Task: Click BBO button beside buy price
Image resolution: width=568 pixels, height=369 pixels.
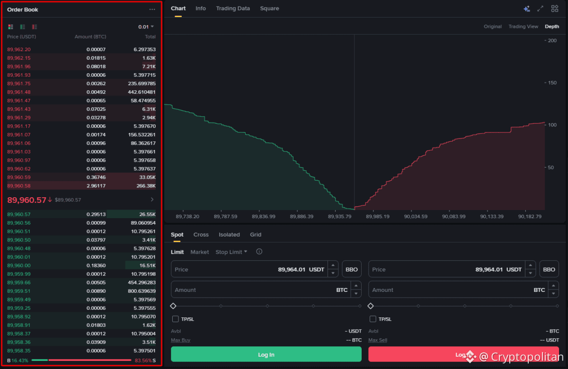Action: click(352, 270)
